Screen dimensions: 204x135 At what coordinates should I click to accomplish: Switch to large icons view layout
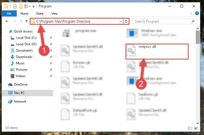196,128
